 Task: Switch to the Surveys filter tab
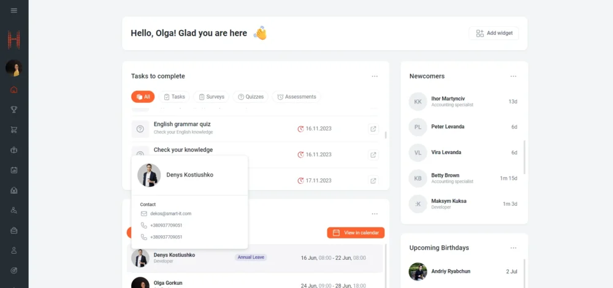(x=211, y=97)
